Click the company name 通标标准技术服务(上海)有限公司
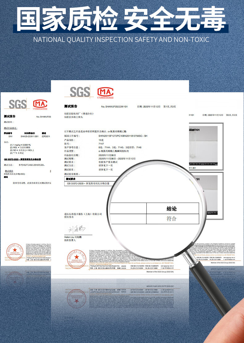The height and width of the screenshot is (343, 244). [x=83, y=214]
